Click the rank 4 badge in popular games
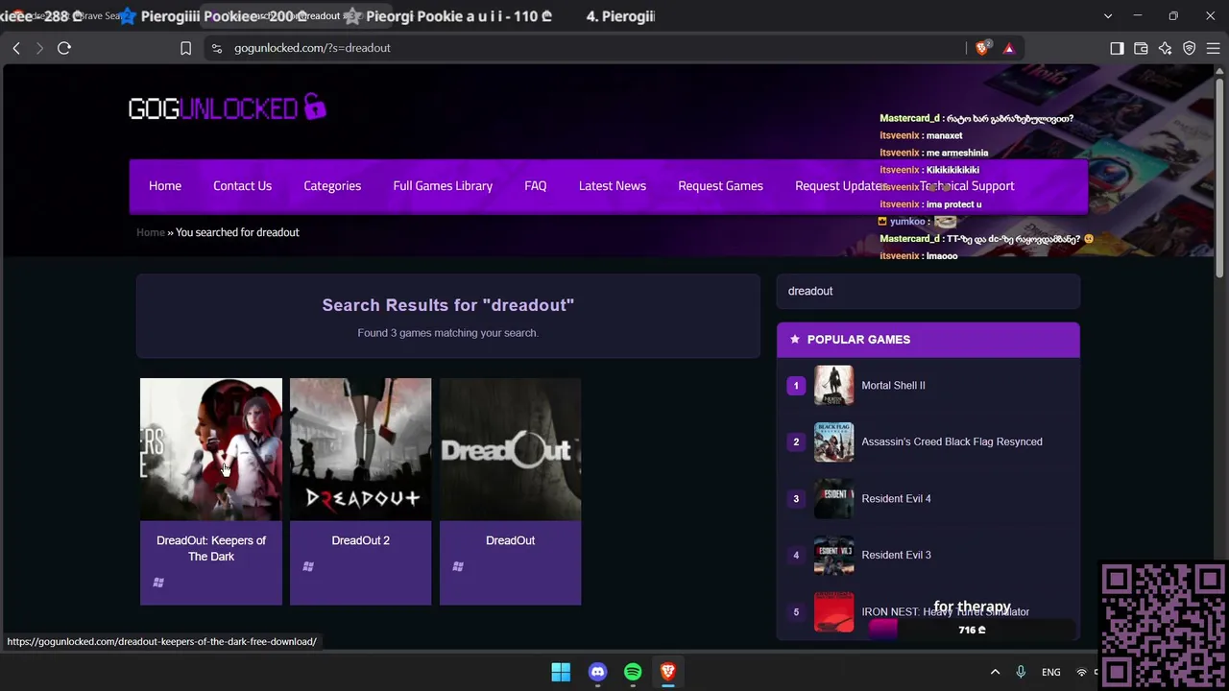Image resolution: width=1229 pixels, height=691 pixels. 795,555
